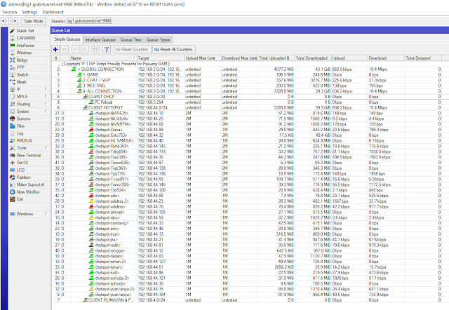This screenshot has height=310, width=449.
Task: Open RADIUS settings
Action: pyautogui.click(x=24, y=140)
